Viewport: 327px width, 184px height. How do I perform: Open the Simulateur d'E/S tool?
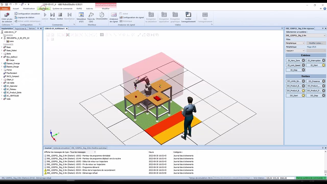[x=81, y=17]
